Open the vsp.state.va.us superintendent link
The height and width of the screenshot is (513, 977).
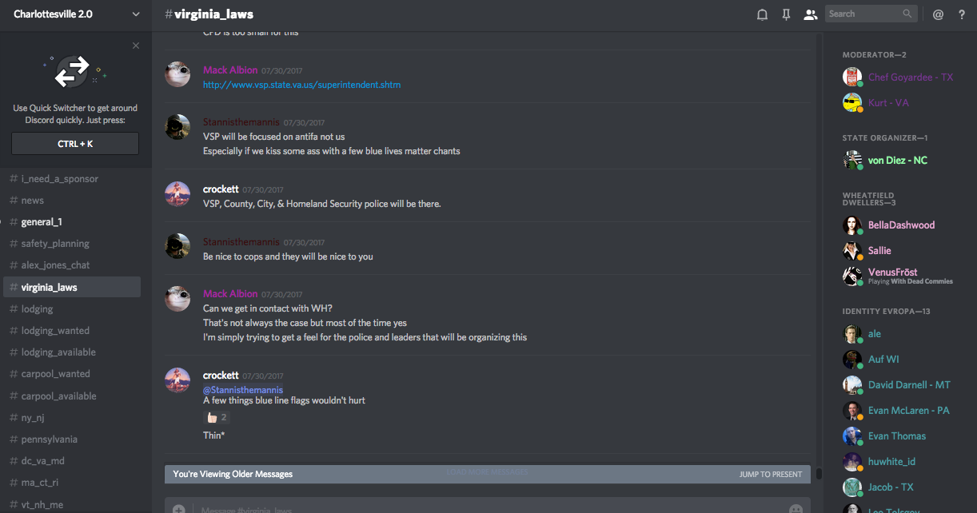[301, 85]
